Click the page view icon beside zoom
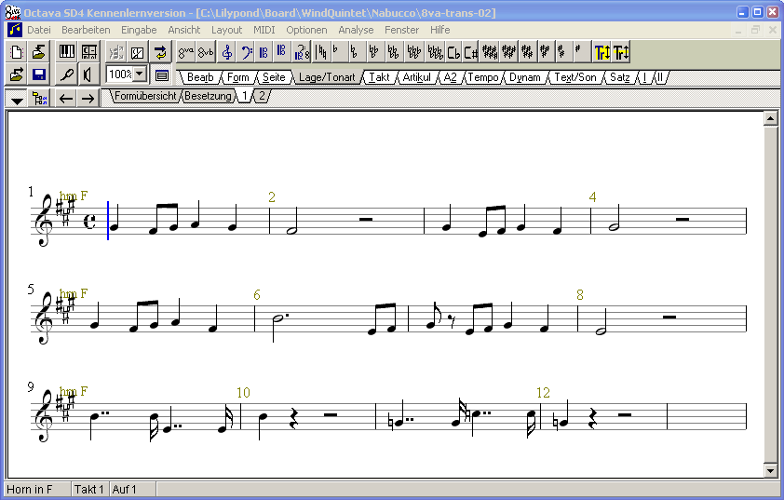Screen dimensions: 784x500 click(x=161, y=75)
